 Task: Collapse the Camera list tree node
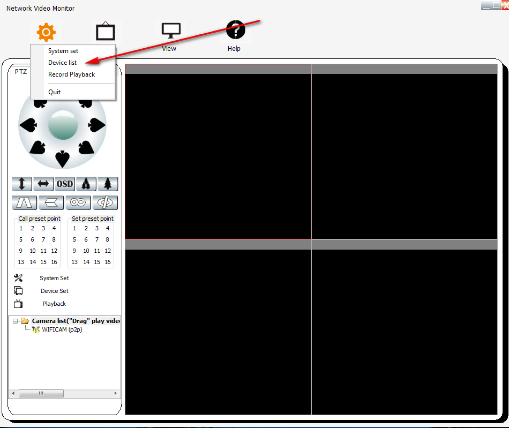16,321
